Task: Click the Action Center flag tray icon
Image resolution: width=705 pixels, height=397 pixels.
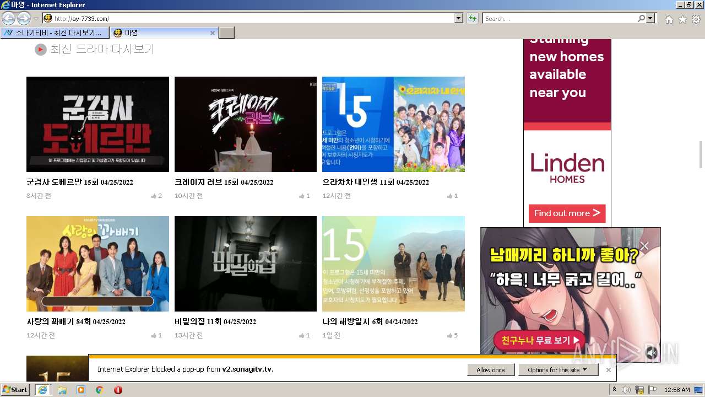Action: tap(653, 390)
